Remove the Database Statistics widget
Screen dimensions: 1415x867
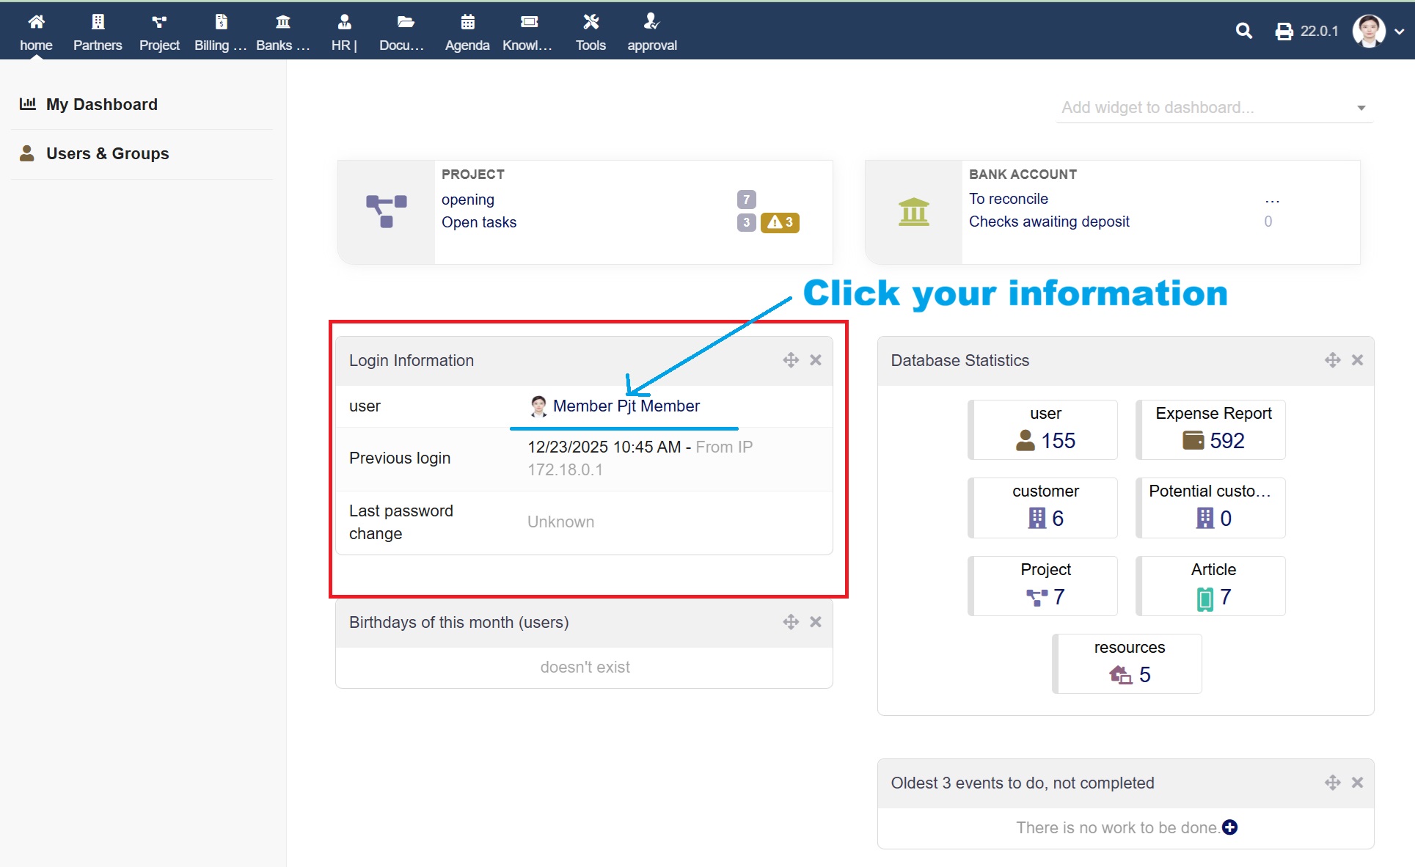coord(1357,360)
